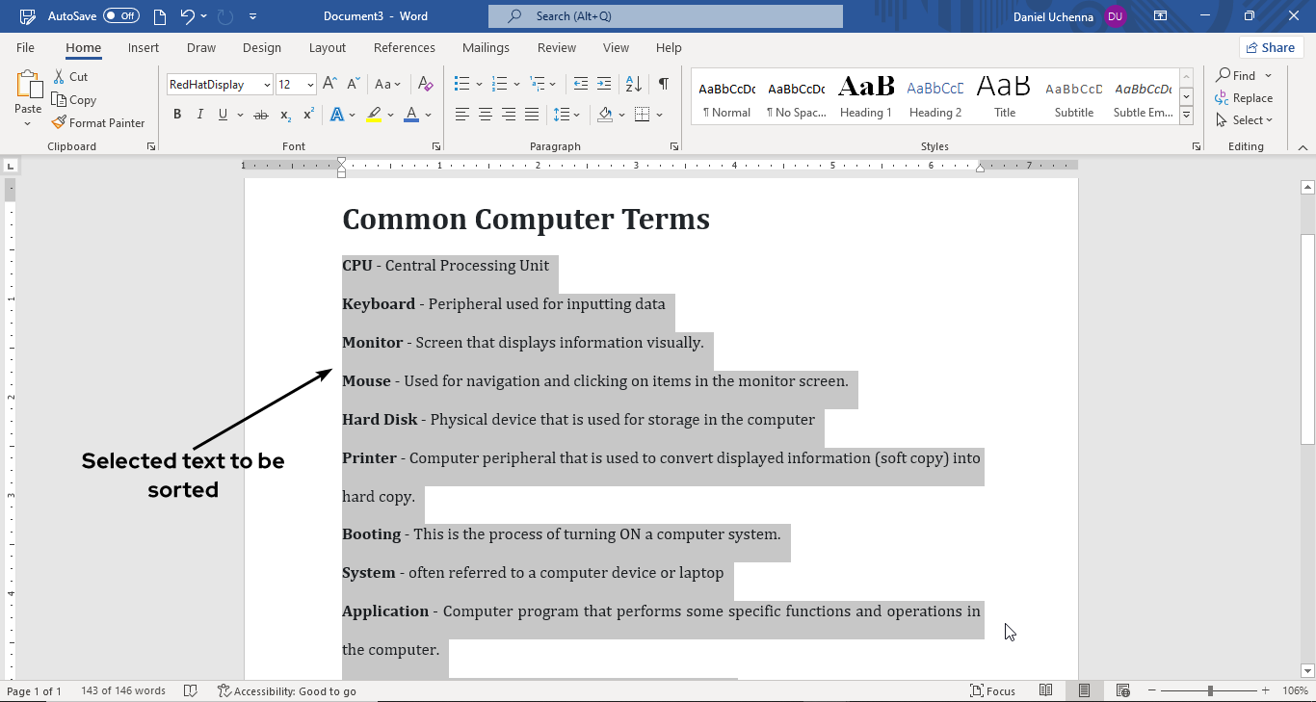
Task: Adjust the zoom slider in status bar
Action: (x=1210, y=690)
